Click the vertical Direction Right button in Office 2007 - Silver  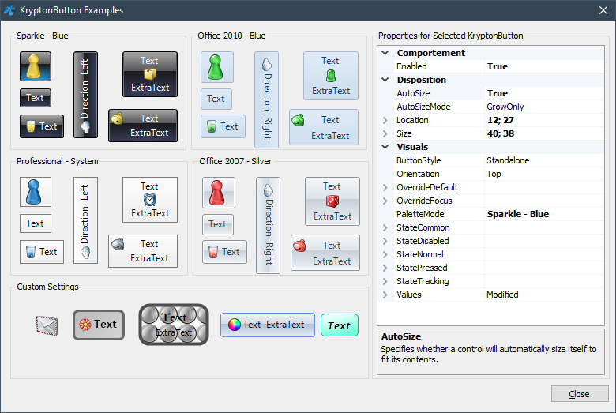tap(269, 225)
